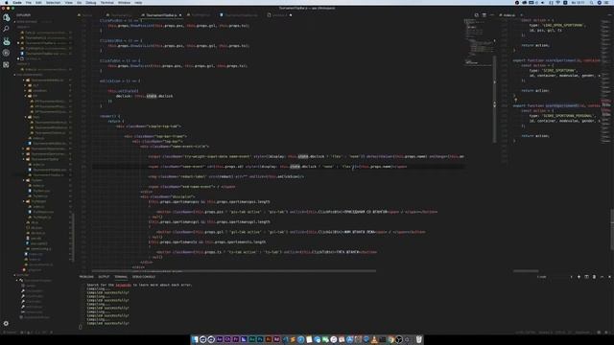Switch to the TERMINAL panel tab
Viewport: 614px width, 345px height.
121,277
